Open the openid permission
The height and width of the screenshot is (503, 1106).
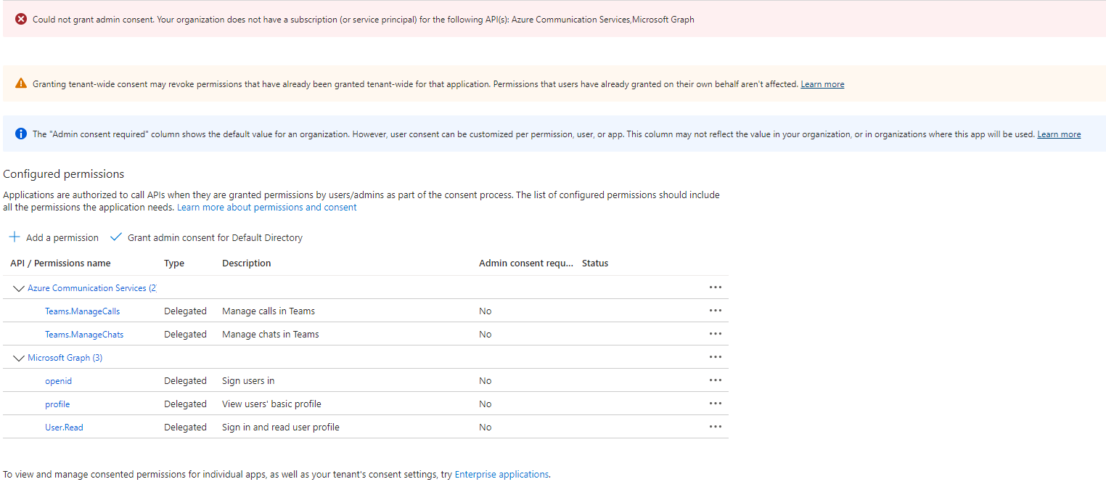tap(59, 381)
